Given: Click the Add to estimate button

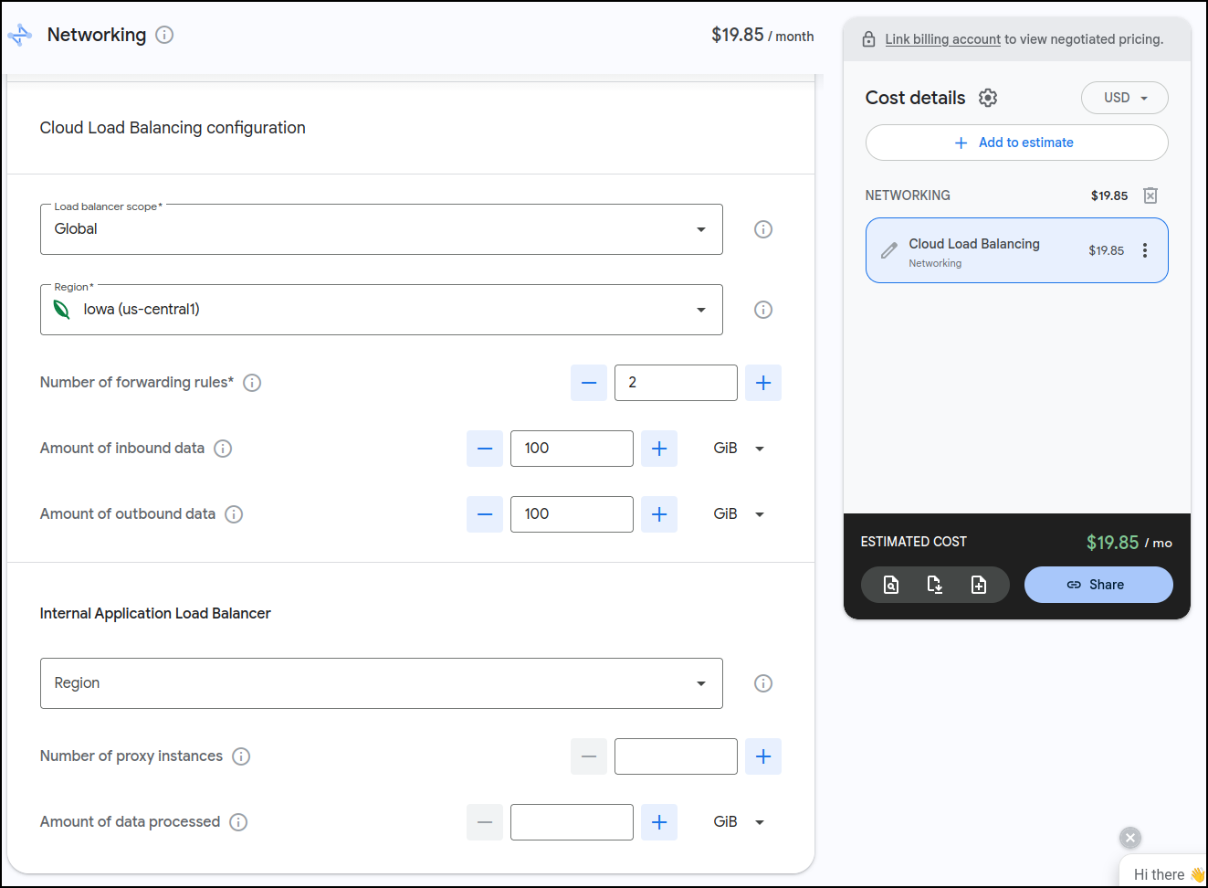Looking at the screenshot, I should (1016, 143).
